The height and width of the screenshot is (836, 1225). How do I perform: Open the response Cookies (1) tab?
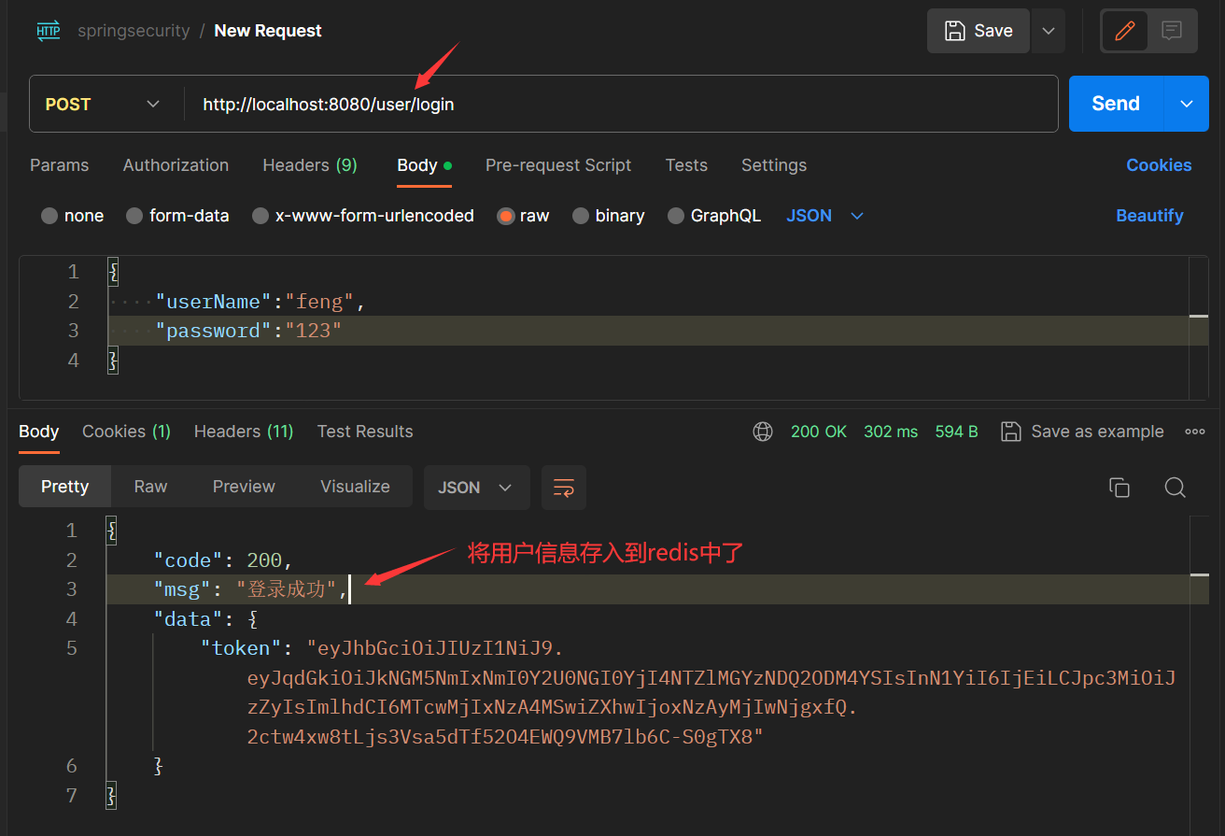pyautogui.click(x=126, y=432)
